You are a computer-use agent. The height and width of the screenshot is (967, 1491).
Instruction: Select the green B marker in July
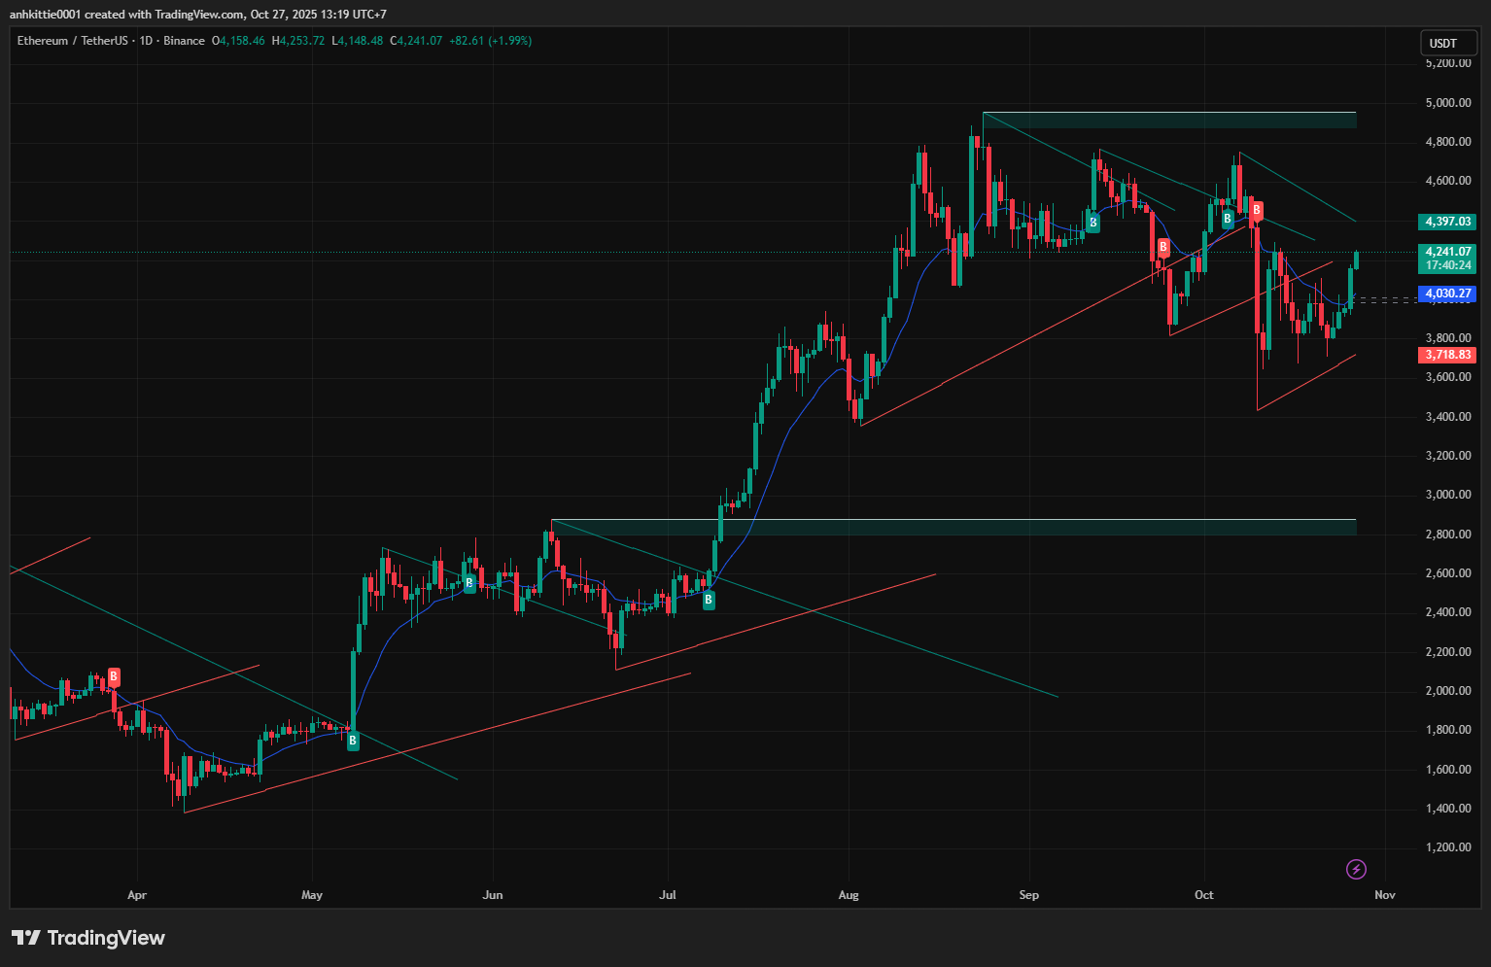pos(709,600)
